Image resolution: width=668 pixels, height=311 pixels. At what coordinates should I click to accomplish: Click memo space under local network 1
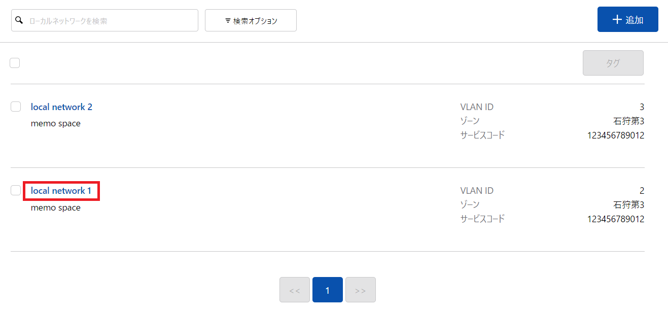click(56, 208)
